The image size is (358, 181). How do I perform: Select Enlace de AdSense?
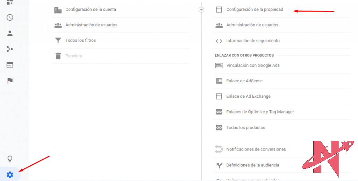[244, 81]
